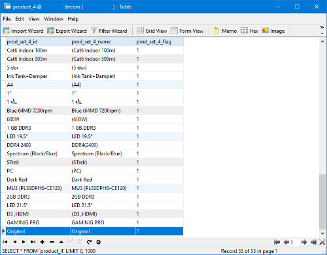327x255 pixels.
Task: Open the File menu
Action: pyautogui.click(x=7, y=19)
